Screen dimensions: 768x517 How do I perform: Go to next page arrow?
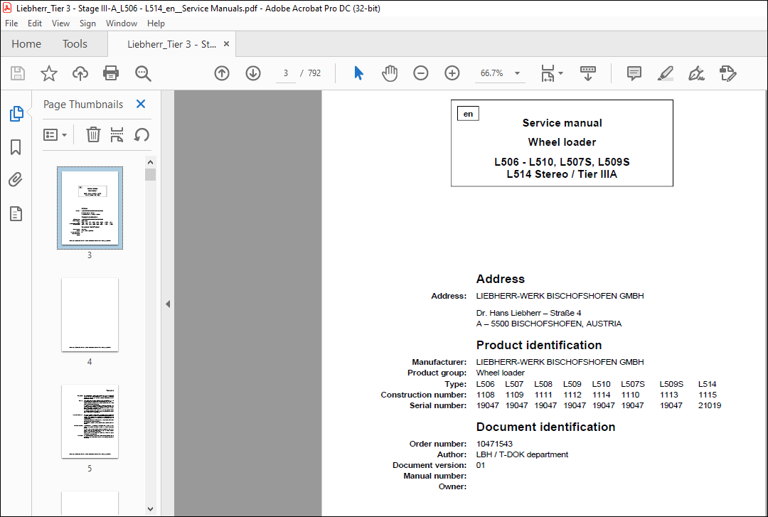(x=253, y=73)
